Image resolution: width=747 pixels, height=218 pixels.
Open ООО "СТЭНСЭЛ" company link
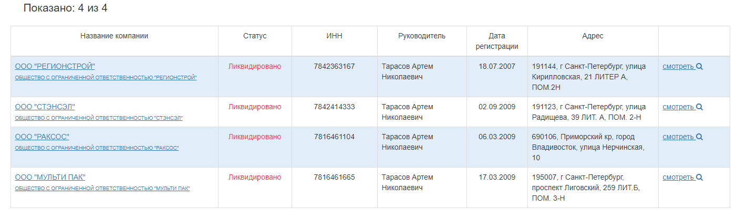[x=45, y=107]
